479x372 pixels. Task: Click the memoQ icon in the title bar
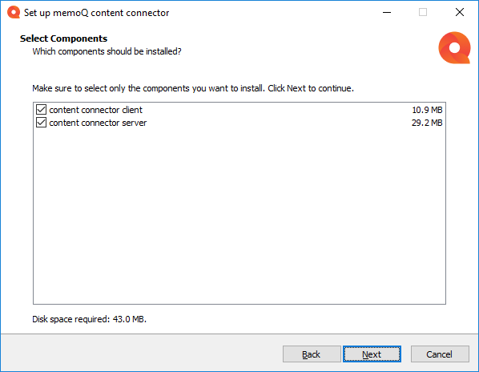pyautogui.click(x=14, y=13)
